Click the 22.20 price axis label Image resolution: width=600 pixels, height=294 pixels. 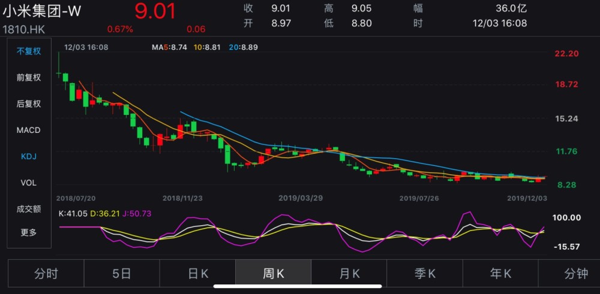pos(567,54)
